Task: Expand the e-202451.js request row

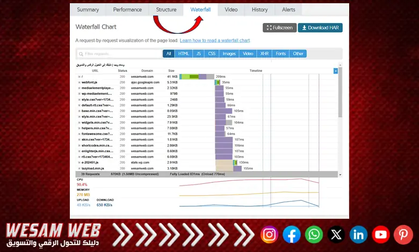Action: pos(79,162)
